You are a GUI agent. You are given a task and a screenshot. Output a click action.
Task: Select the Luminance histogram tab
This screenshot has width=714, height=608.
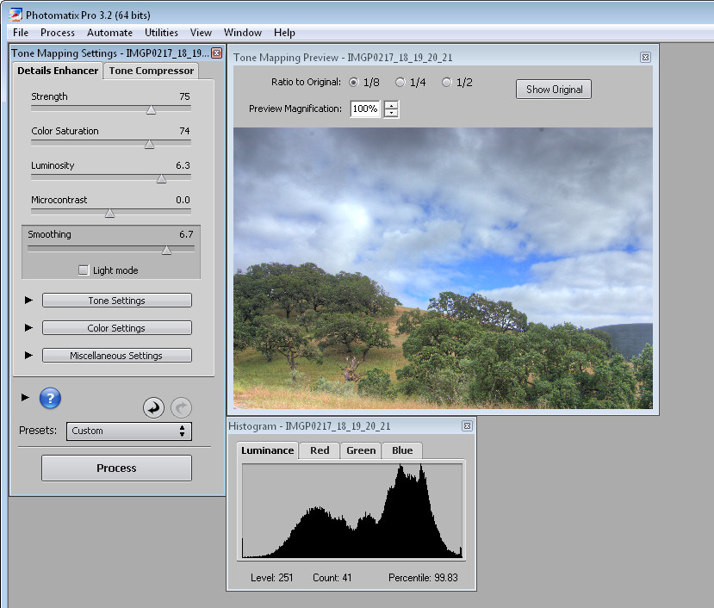point(267,450)
